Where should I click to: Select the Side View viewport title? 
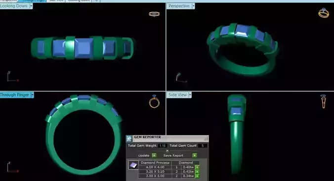pos(178,95)
